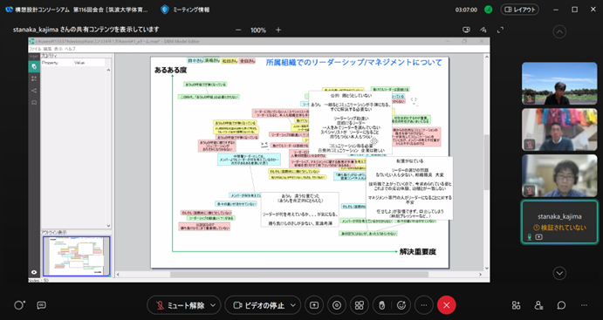Zoom in using the plus next to 100%
This screenshot has width=603, height=320.
click(278, 30)
